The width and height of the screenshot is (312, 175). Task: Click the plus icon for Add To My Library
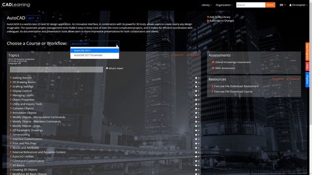[x=208, y=17]
